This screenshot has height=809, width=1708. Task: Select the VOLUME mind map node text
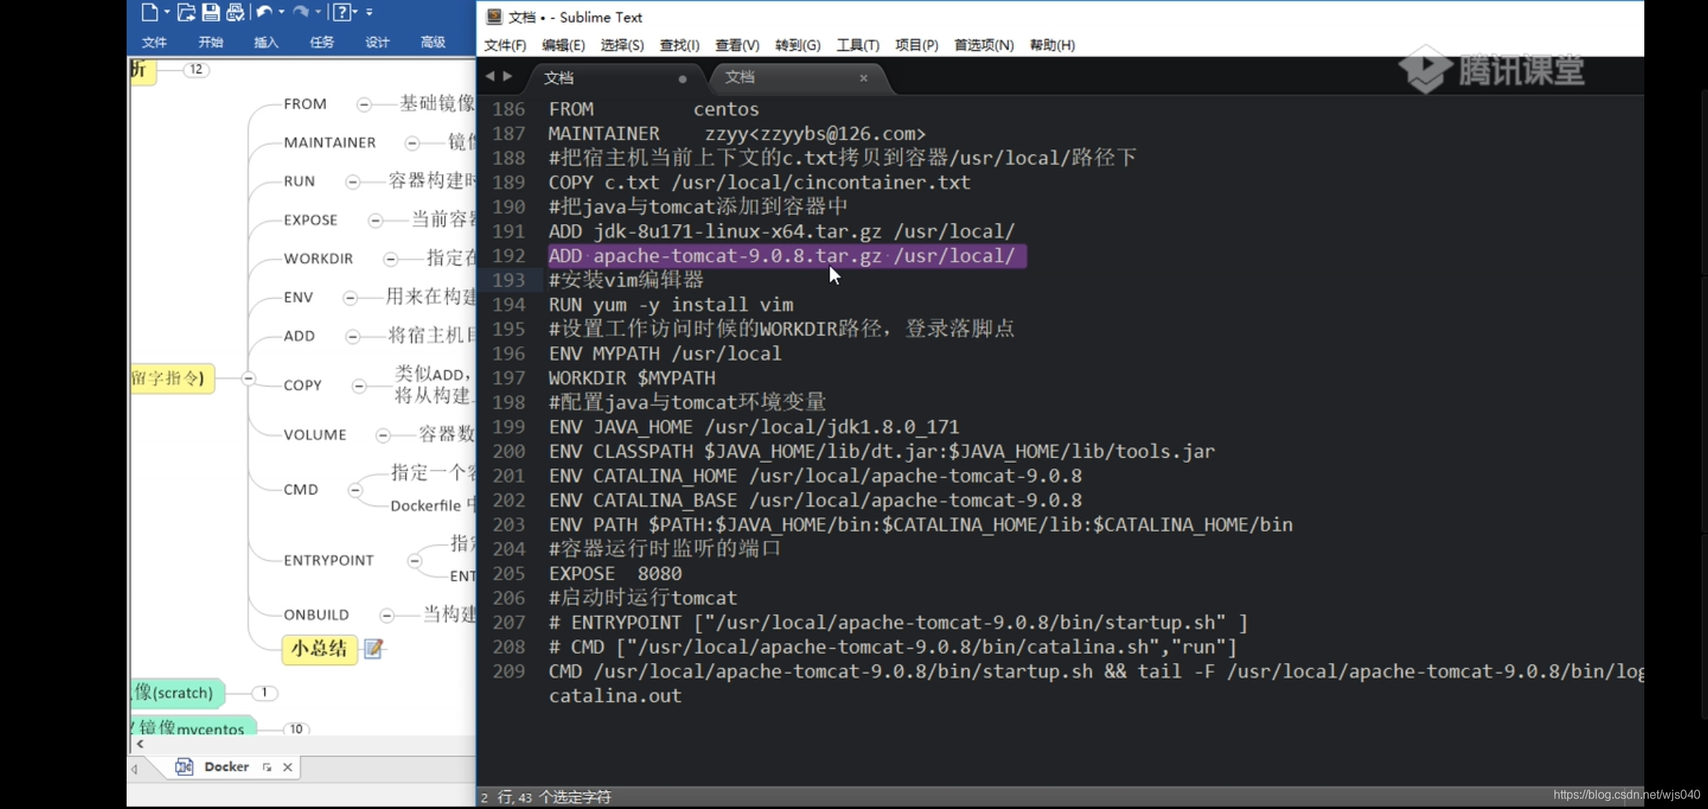pyautogui.click(x=315, y=435)
